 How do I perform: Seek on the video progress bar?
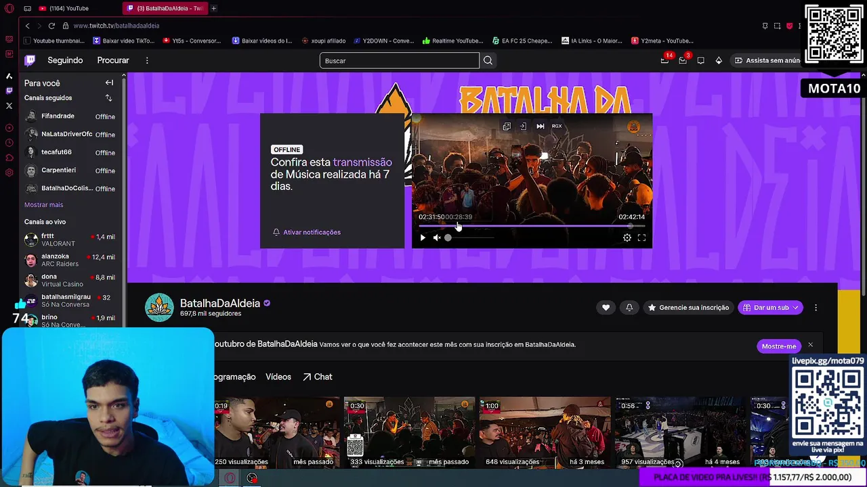[532, 226]
